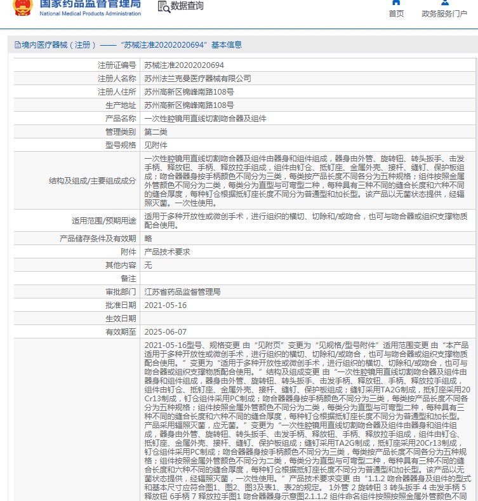Click the 产品储存条件及有效期 value 略
478x501 pixels.
click(149, 239)
